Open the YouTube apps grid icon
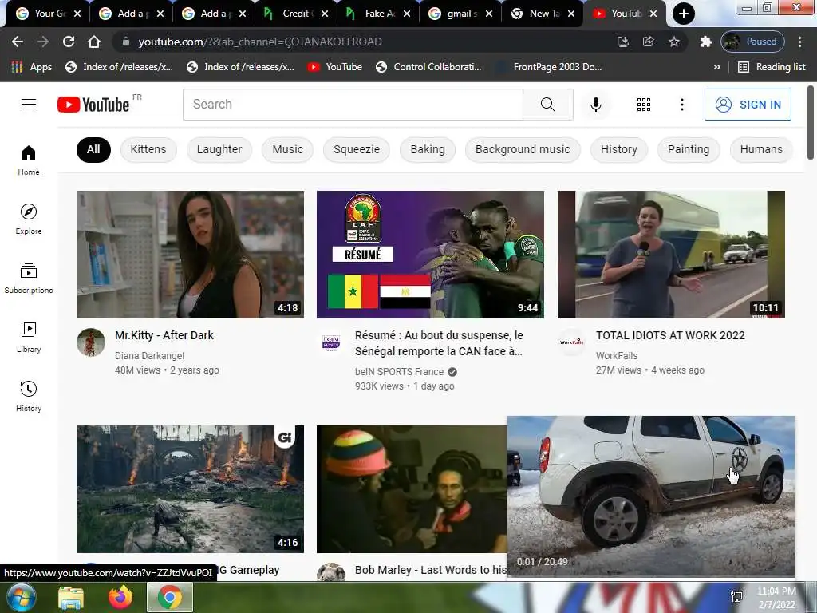This screenshot has height=613, width=817. pos(644,105)
